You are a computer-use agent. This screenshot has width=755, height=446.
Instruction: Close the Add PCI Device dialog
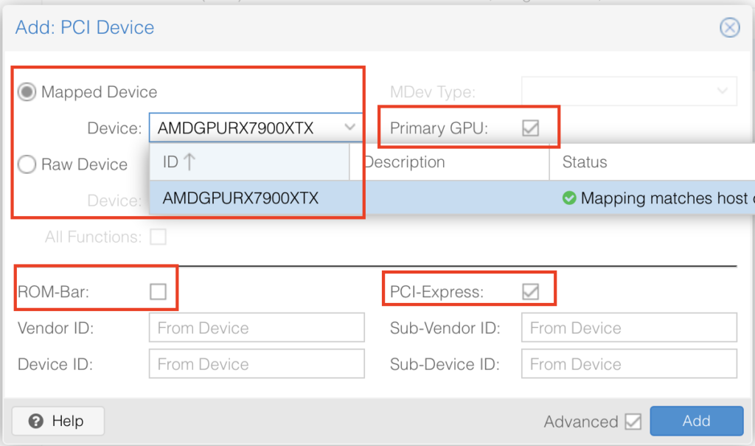[x=729, y=28]
